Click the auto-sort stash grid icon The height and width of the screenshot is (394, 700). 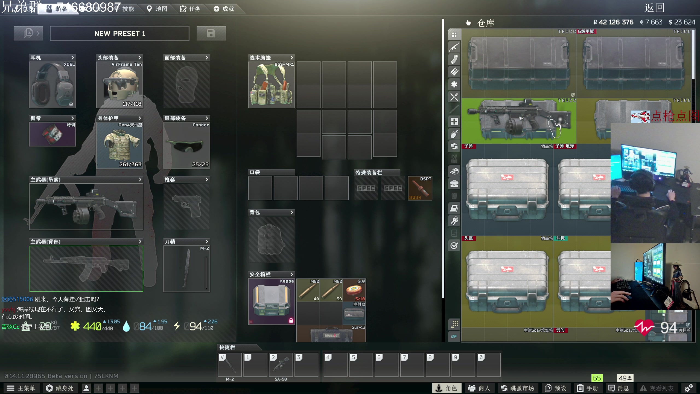[454, 324]
